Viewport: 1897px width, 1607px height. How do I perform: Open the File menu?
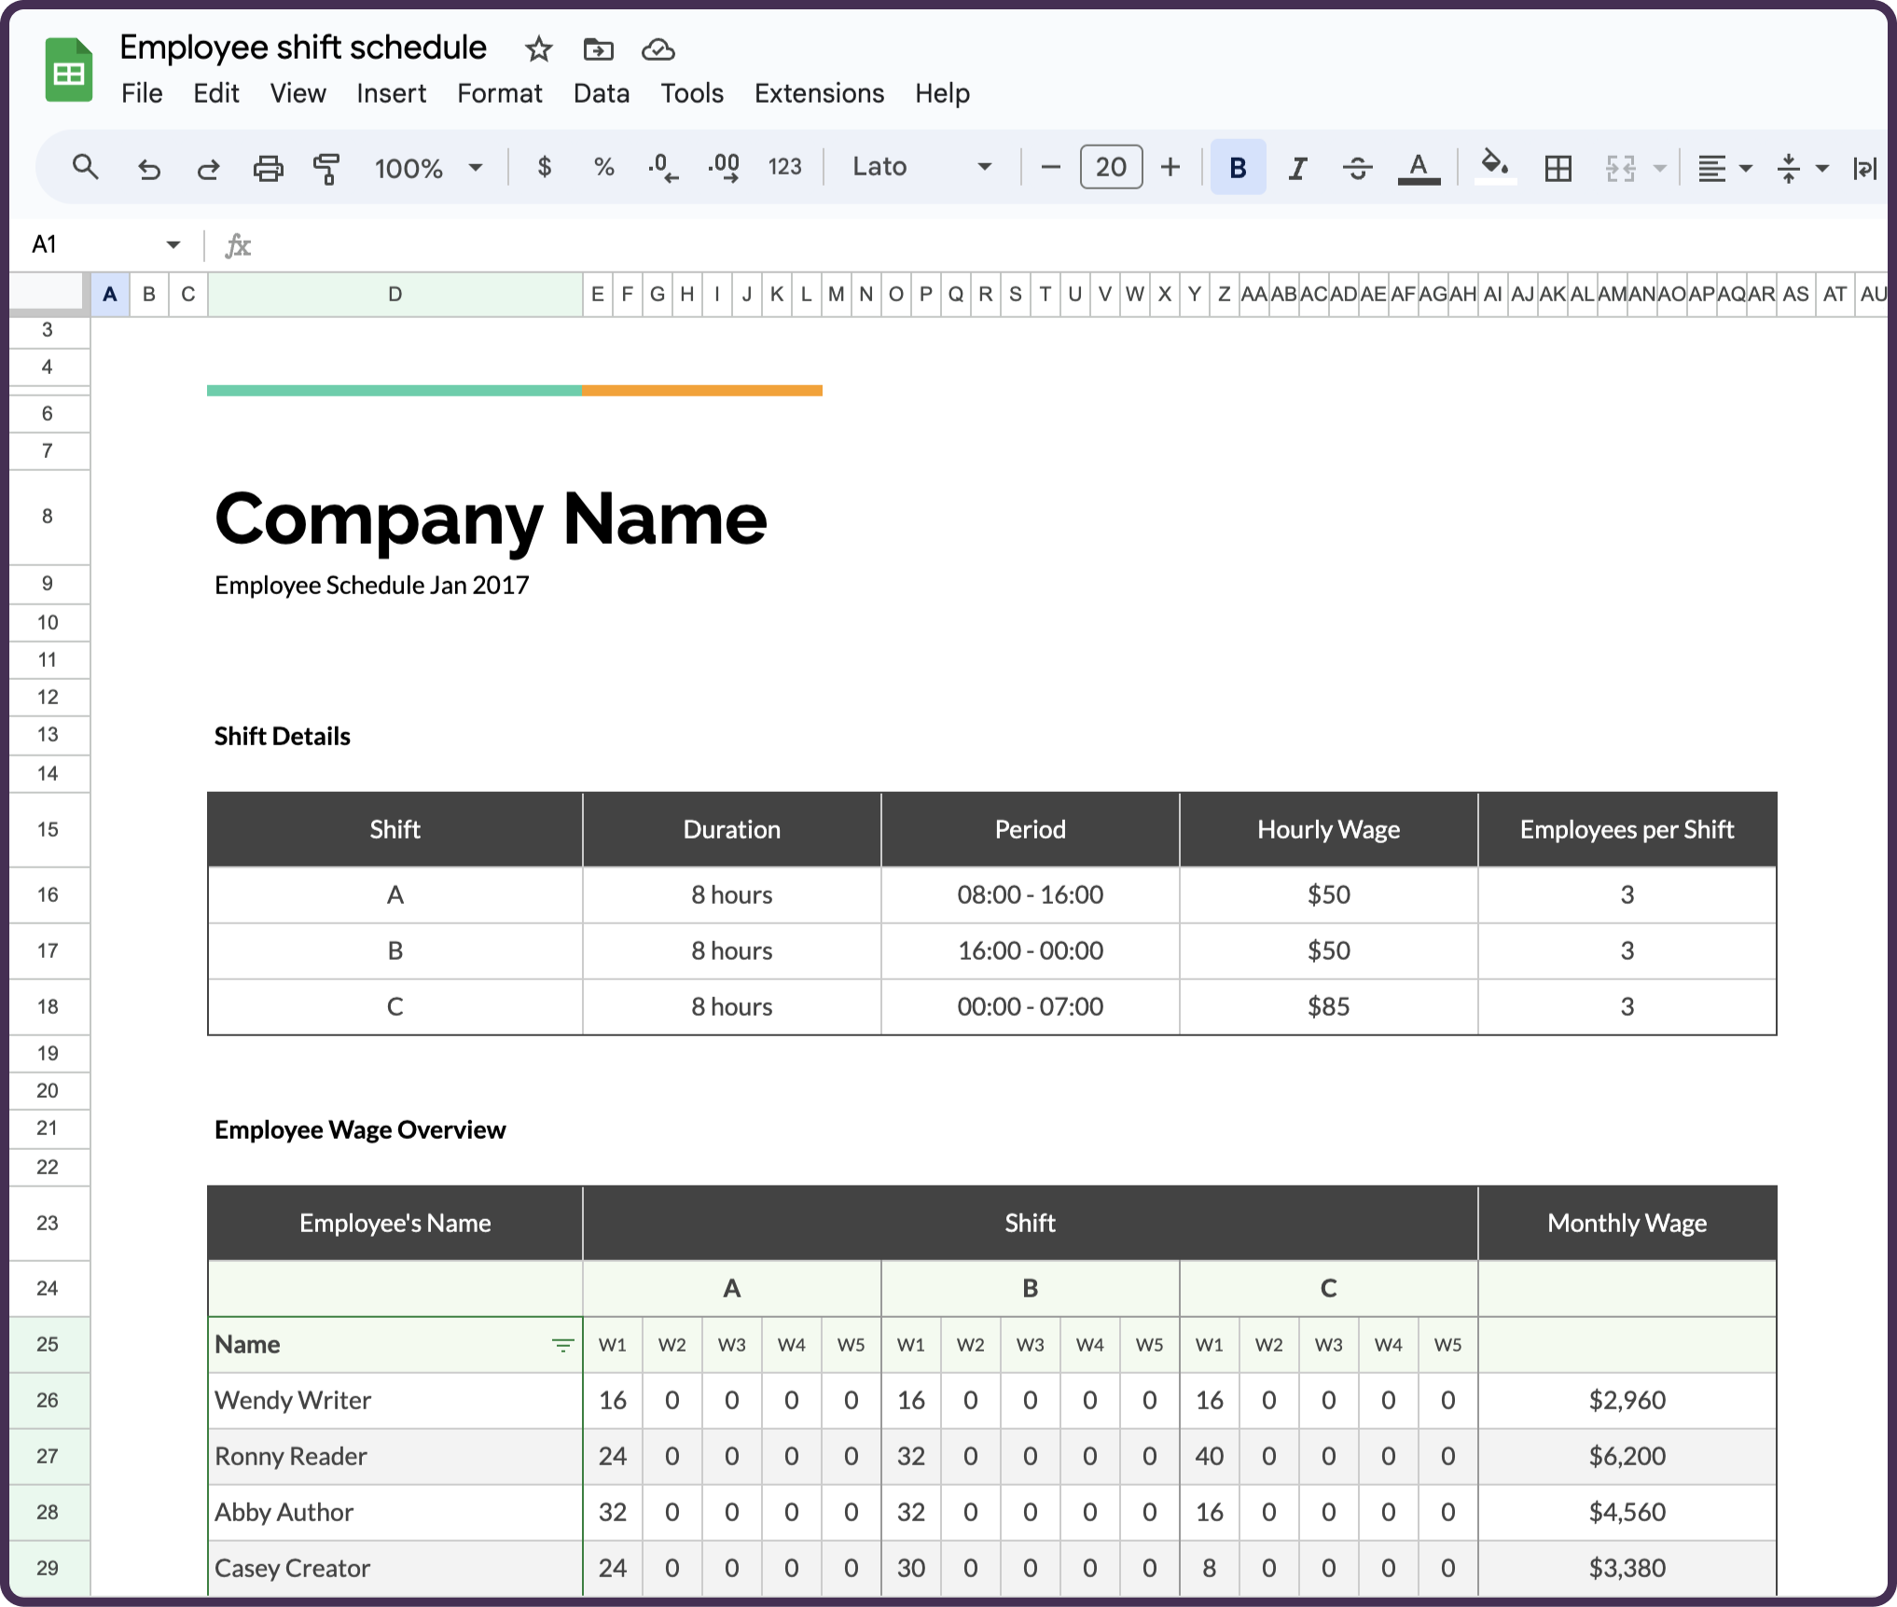pyautogui.click(x=142, y=93)
